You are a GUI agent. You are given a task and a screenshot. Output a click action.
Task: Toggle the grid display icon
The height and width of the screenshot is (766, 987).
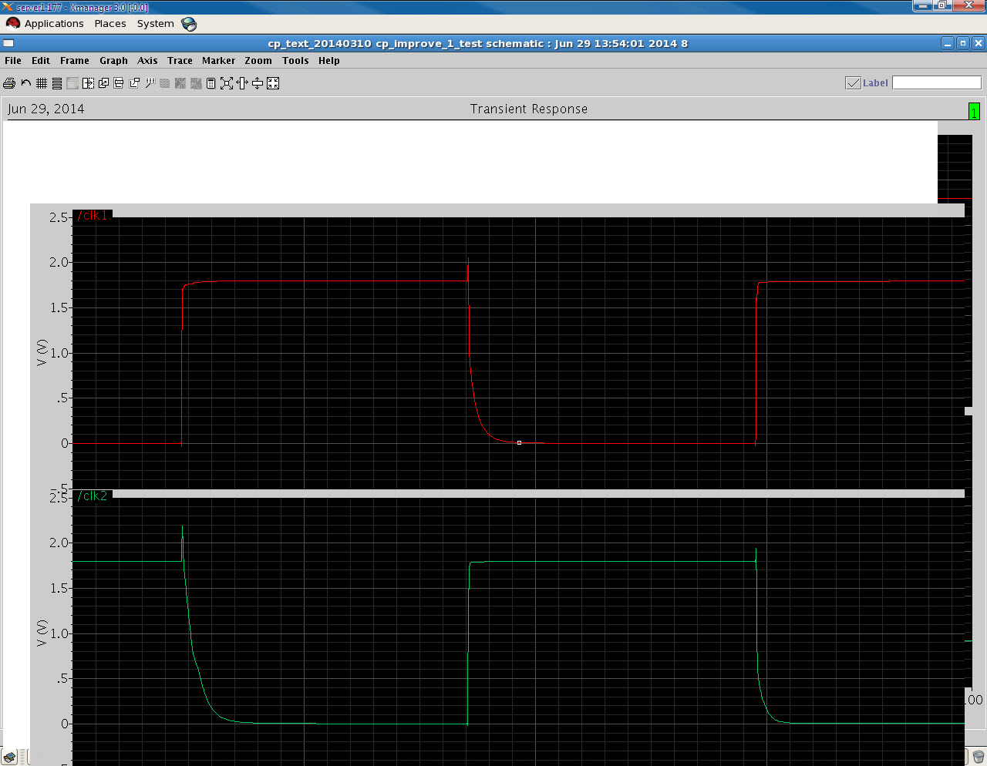(x=42, y=83)
